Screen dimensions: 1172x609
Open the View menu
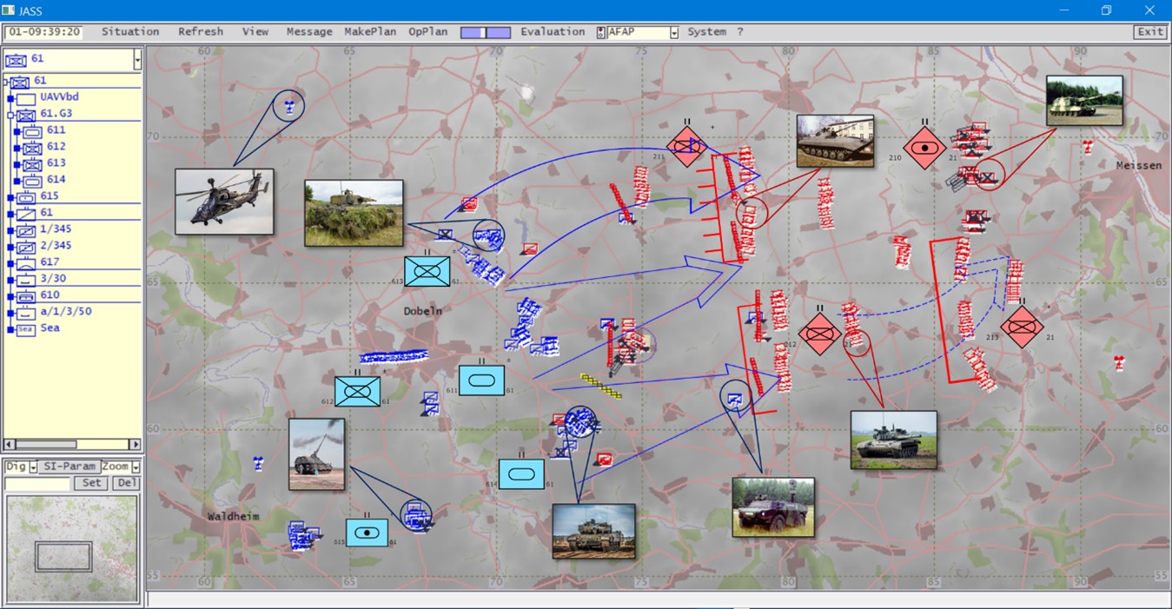[x=255, y=31]
